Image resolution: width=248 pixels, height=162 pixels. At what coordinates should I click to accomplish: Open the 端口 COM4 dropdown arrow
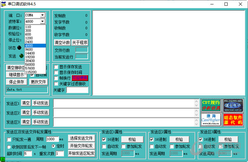click(x=43, y=15)
